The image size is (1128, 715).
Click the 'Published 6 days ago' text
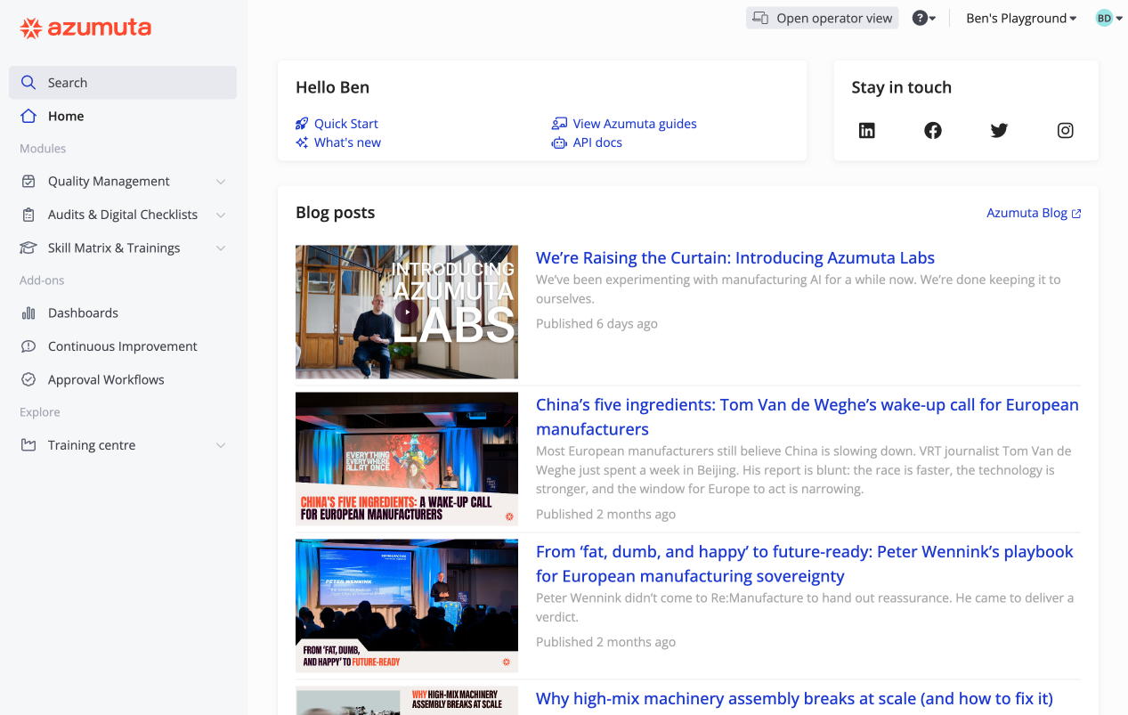coord(596,324)
